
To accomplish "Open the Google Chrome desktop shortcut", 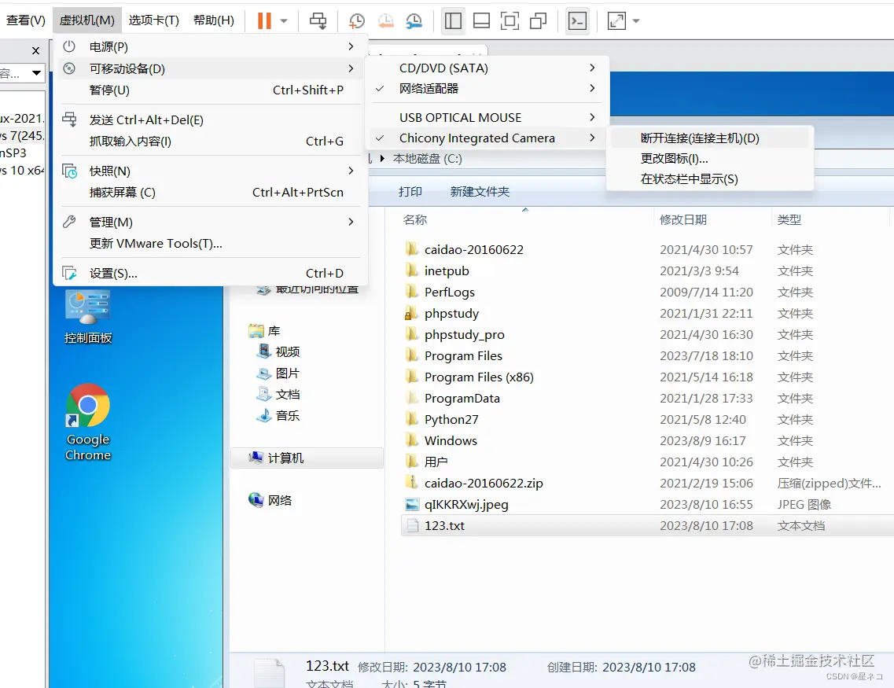I will [88, 422].
